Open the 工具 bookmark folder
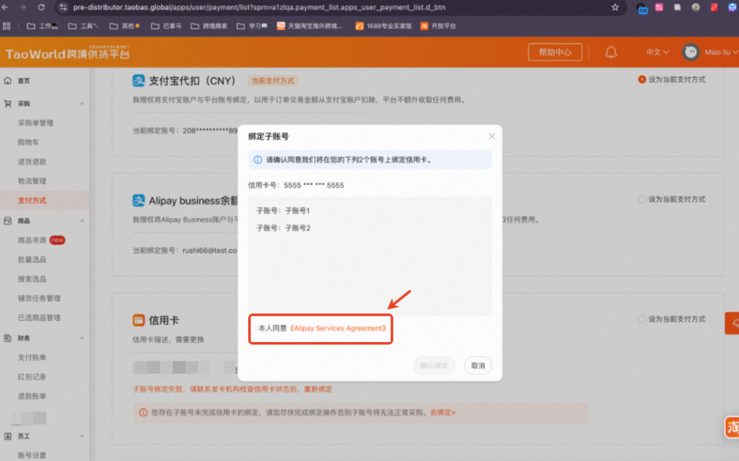The width and height of the screenshot is (739, 461). 83,26
